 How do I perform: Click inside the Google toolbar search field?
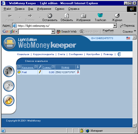point(35,32)
